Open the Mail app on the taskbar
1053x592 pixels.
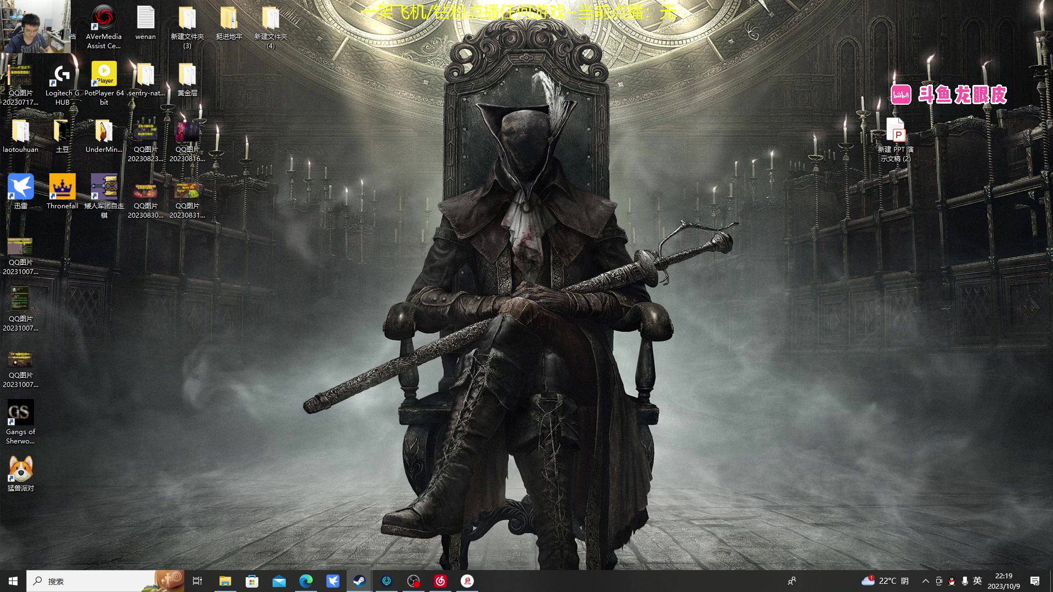click(x=279, y=581)
